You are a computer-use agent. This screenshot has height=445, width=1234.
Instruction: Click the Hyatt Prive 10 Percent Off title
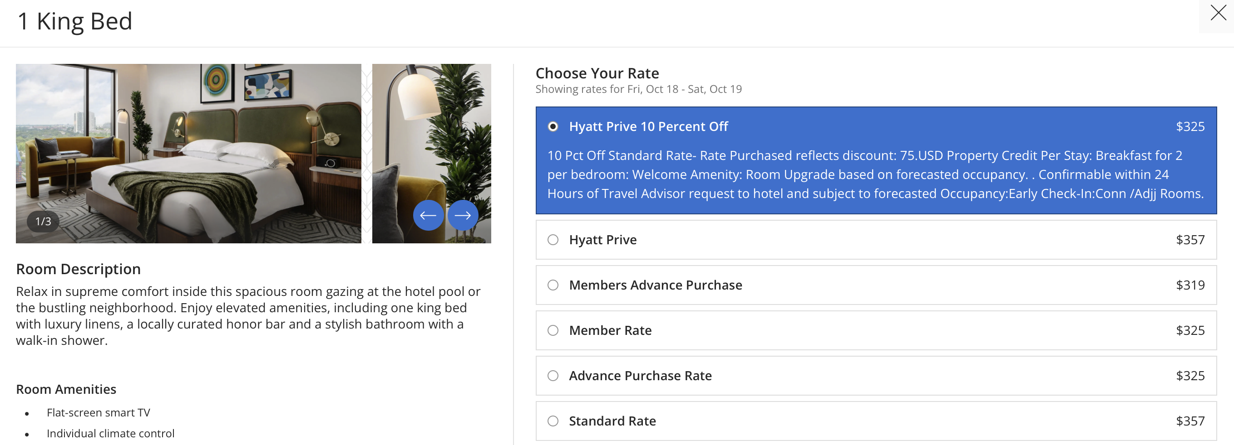click(648, 127)
